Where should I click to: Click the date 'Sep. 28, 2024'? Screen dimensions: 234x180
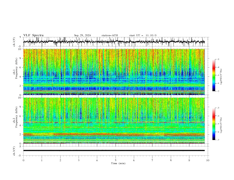82,35
